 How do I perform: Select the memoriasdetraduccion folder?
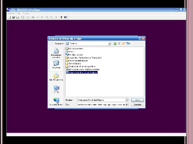[x=77, y=61]
